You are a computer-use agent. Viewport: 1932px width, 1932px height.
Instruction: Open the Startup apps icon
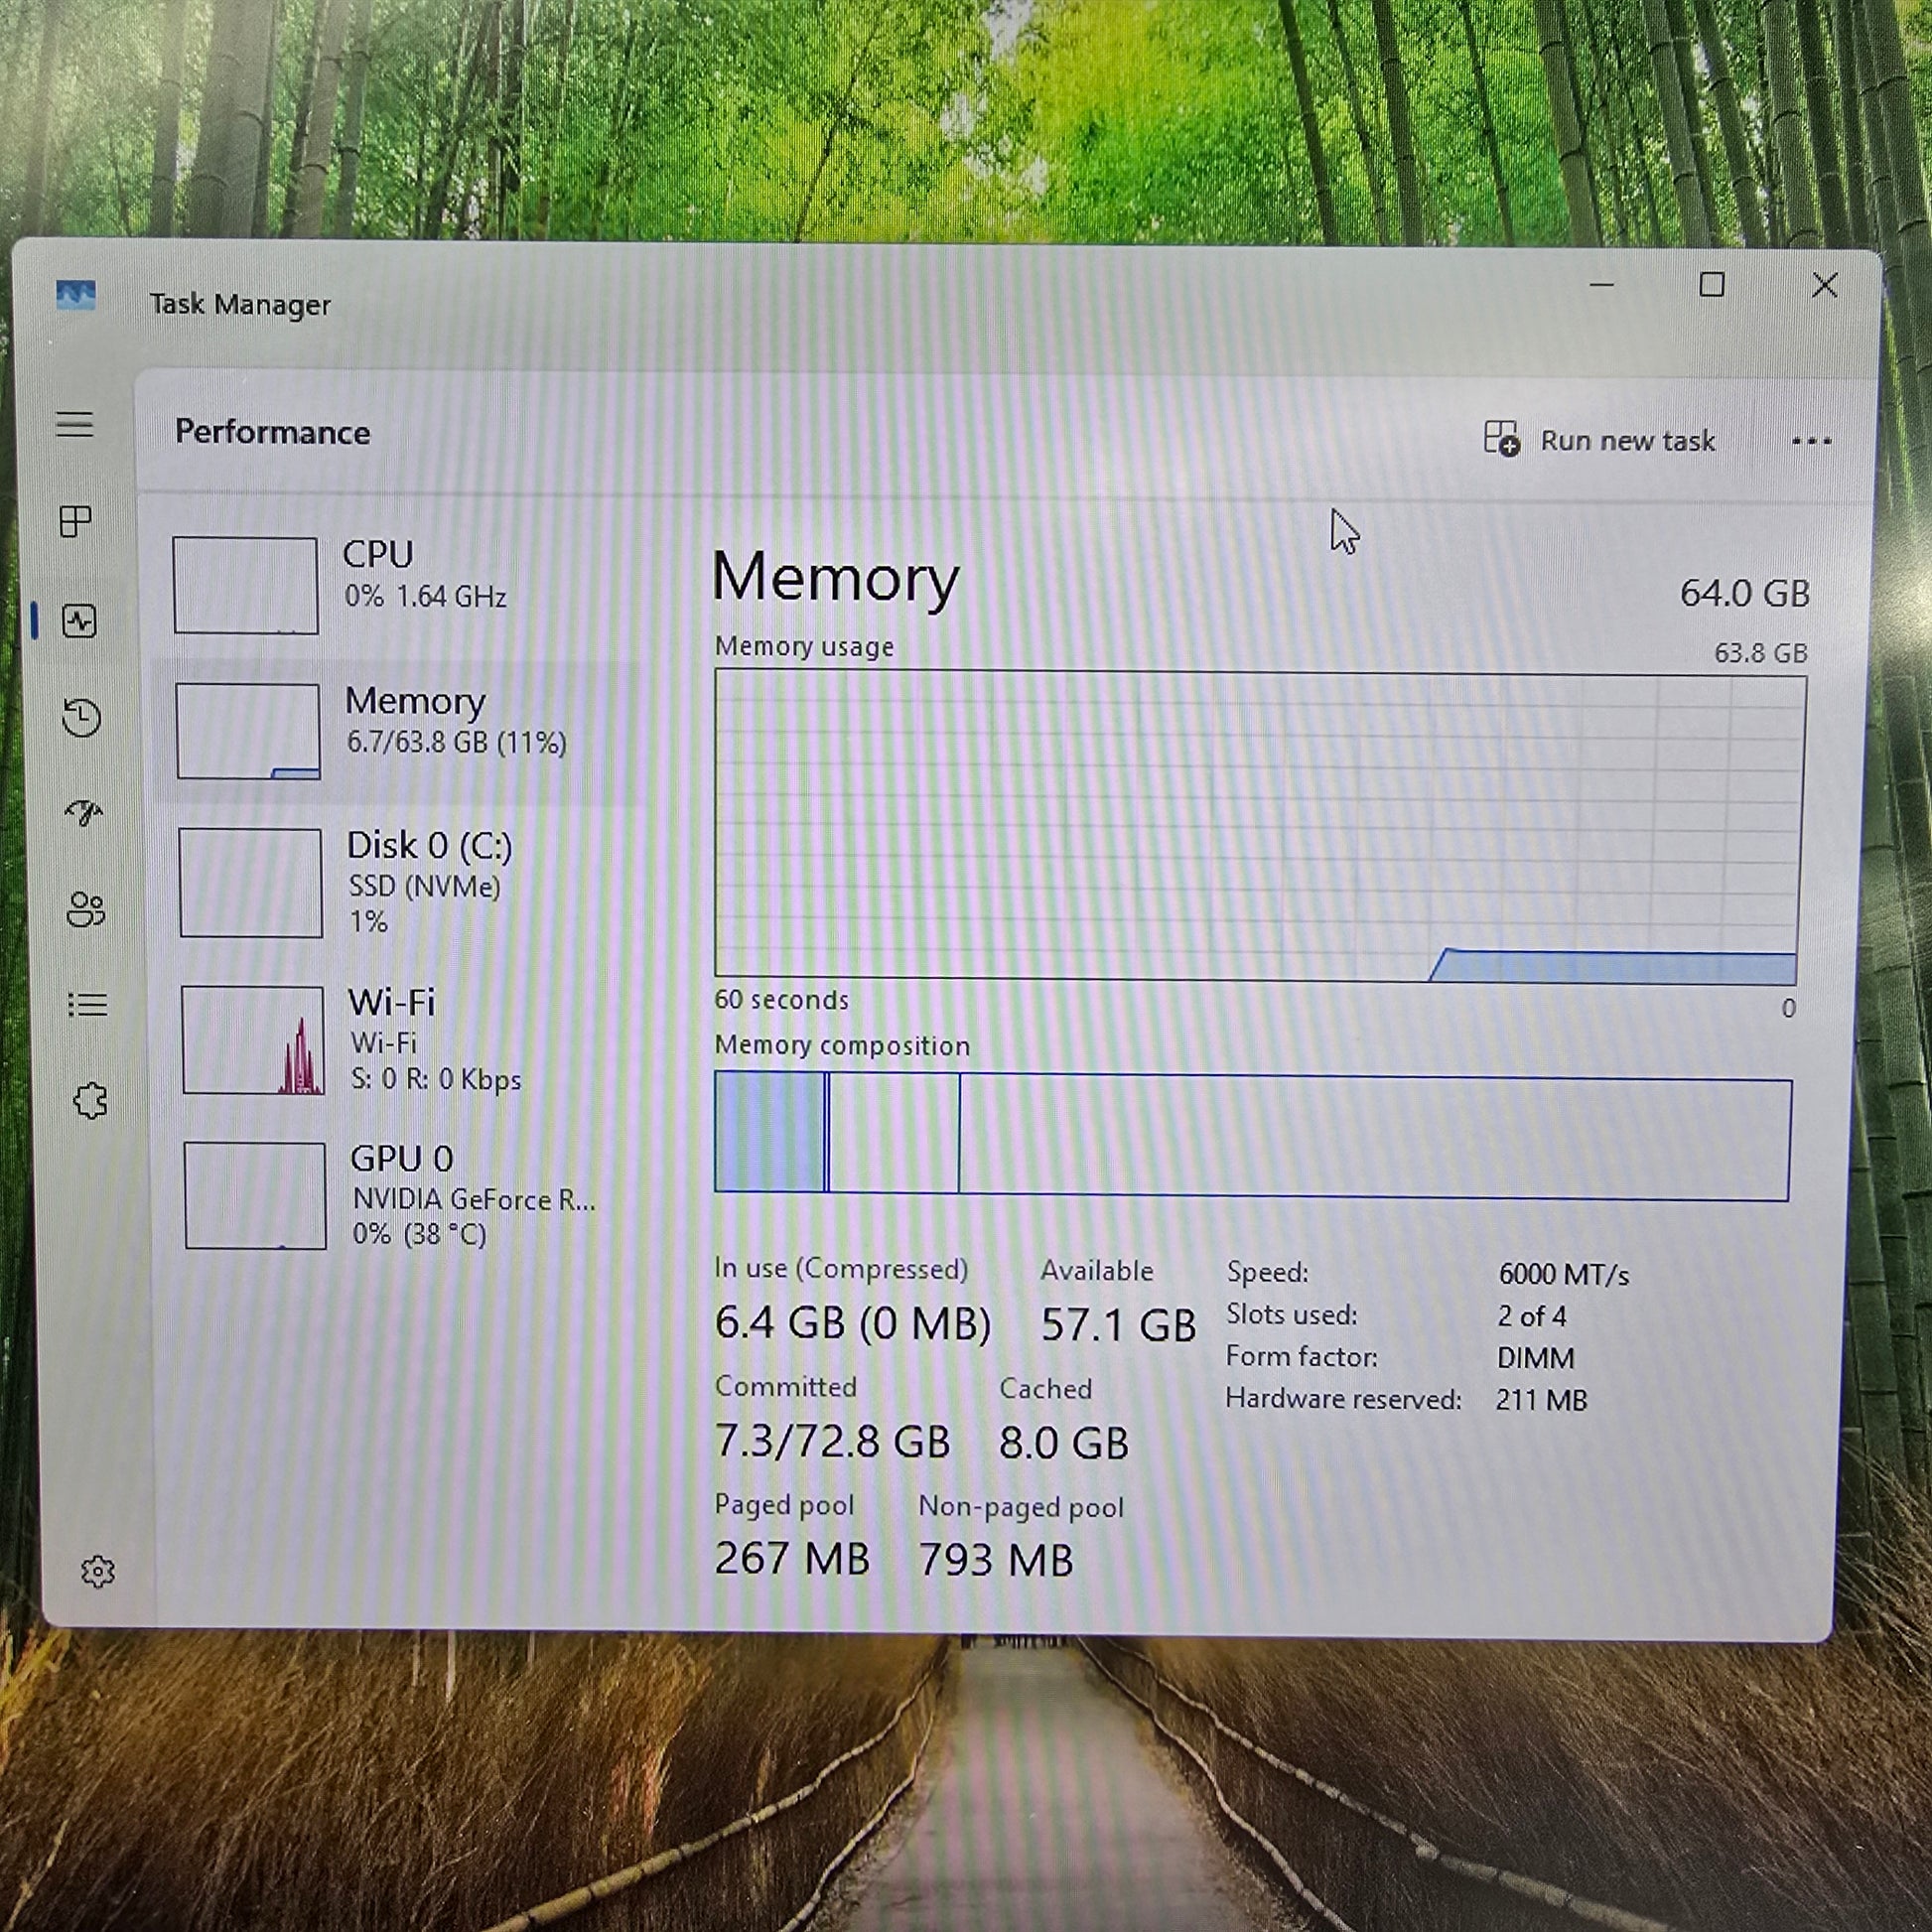tap(84, 812)
